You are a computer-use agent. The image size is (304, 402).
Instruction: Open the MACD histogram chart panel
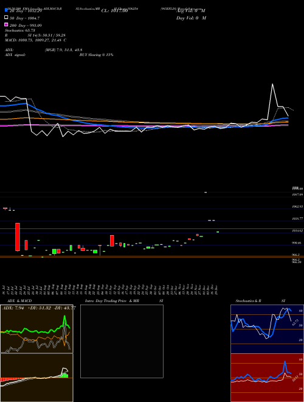pos(36,378)
